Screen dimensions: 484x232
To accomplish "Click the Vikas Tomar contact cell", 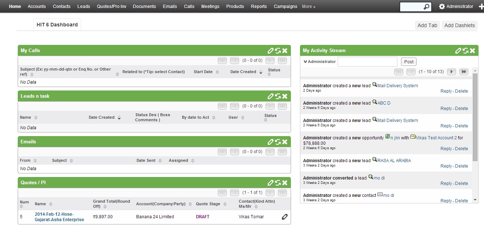I will click(x=251, y=217).
